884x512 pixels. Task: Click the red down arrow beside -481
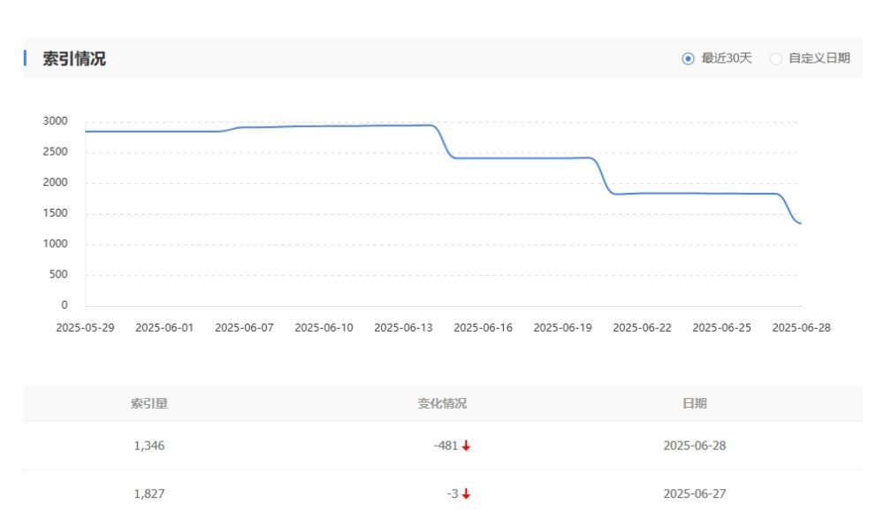click(466, 446)
